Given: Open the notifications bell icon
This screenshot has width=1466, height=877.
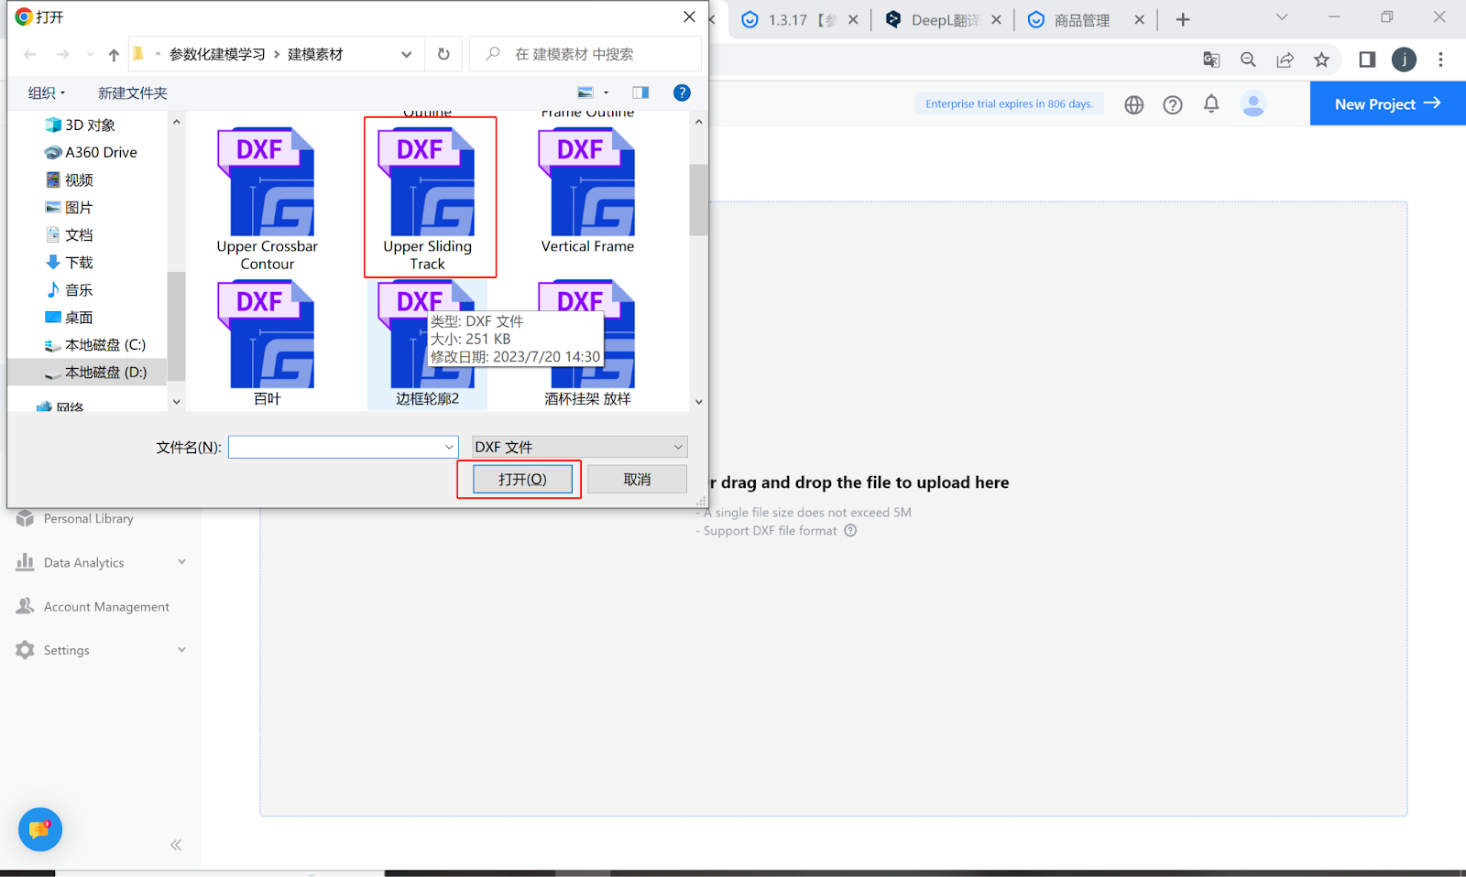Looking at the screenshot, I should [1211, 103].
